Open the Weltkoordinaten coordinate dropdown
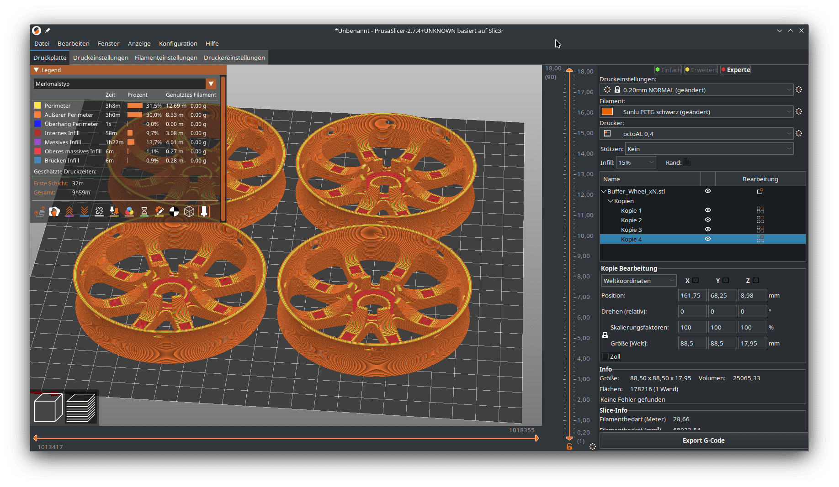 click(x=638, y=281)
